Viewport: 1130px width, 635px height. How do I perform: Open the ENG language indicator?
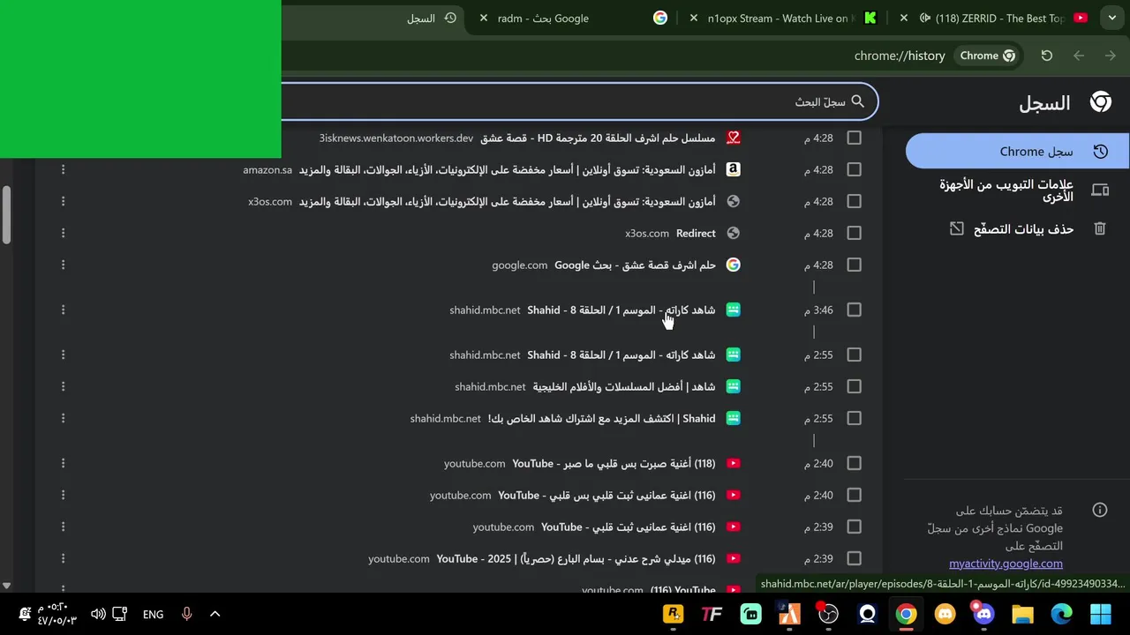point(153,614)
